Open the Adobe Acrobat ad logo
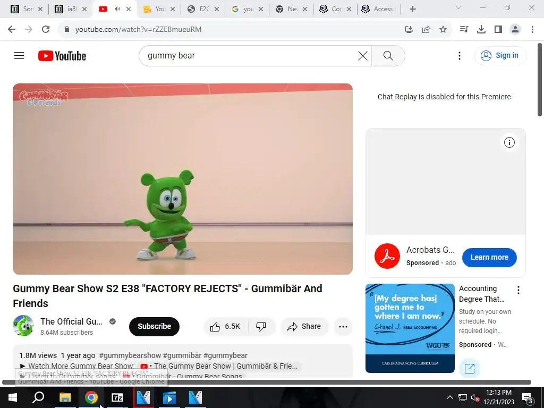Image resolution: width=544 pixels, height=408 pixels. 387,256
